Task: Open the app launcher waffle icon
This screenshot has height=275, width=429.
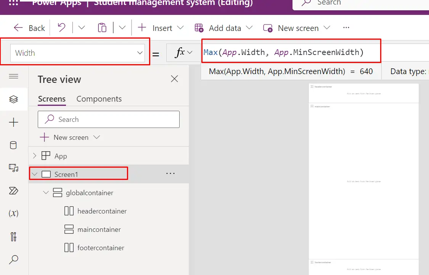Action: click(13, 3)
